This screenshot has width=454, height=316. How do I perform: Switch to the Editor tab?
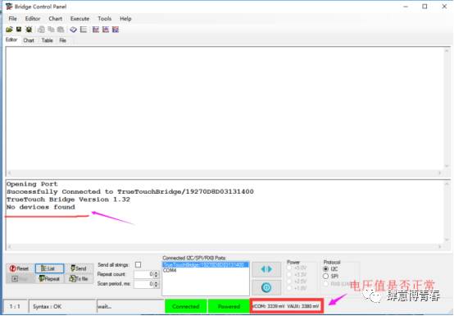pyautogui.click(x=11, y=39)
